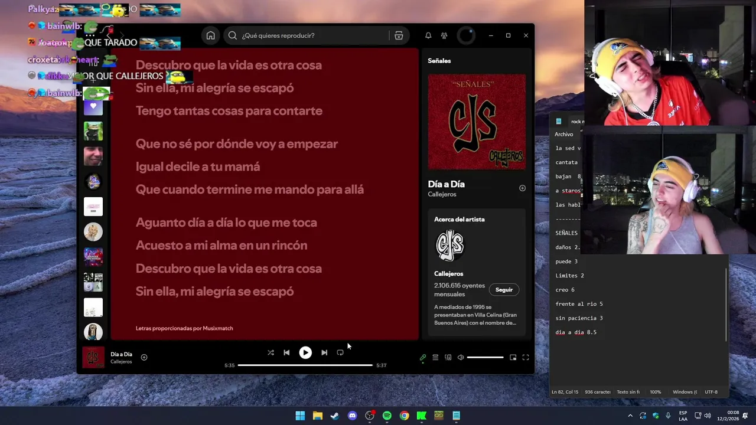Click Día a Día in now playing bar

pos(121,354)
